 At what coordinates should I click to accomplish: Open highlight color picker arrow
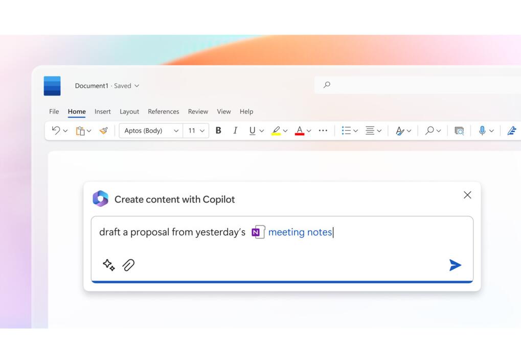[x=285, y=131]
